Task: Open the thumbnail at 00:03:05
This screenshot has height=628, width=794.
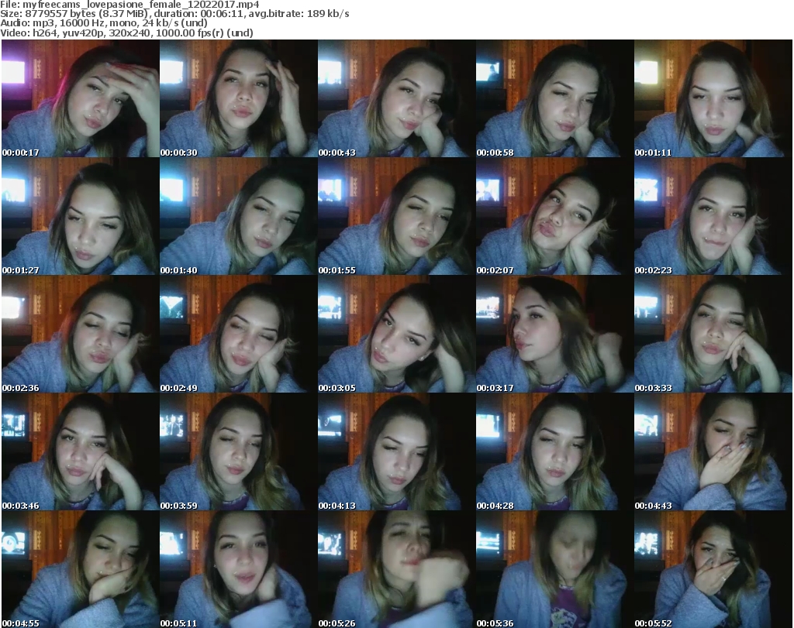Action: [396, 335]
